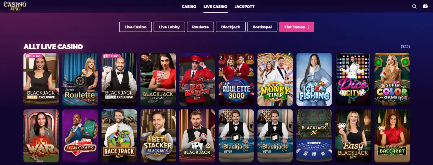Play Mega Roulette 3000
This screenshot has width=433, height=165.
pyautogui.click(x=236, y=79)
